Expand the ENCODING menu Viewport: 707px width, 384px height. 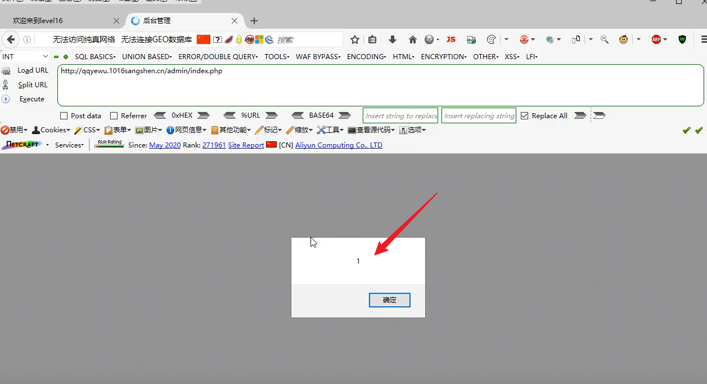pos(366,56)
